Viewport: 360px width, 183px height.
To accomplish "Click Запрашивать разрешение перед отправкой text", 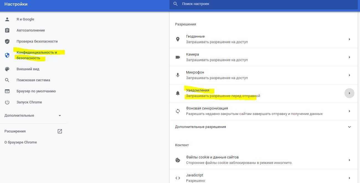I will pos(223,96).
